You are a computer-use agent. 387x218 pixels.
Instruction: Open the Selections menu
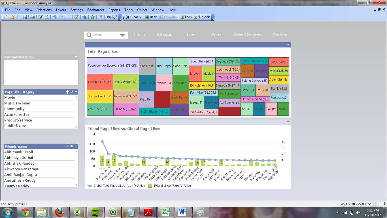[44, 10]
